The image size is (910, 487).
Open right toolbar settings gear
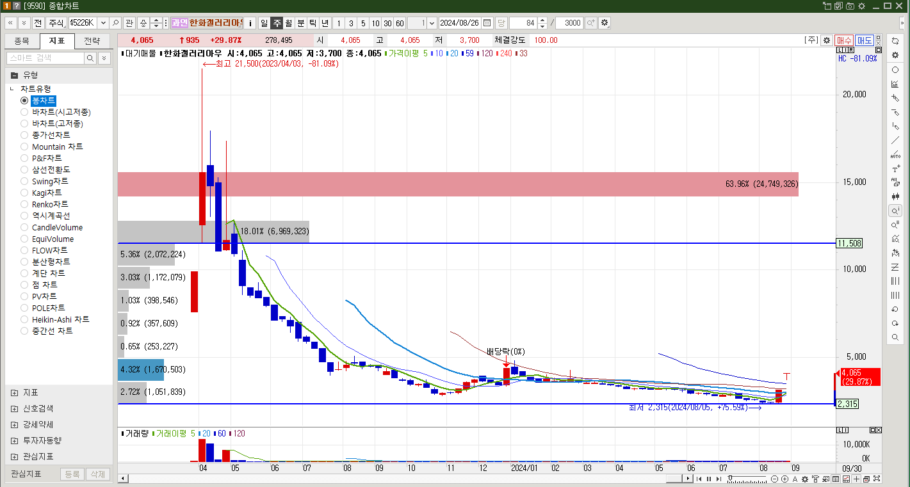click(895, 55)
